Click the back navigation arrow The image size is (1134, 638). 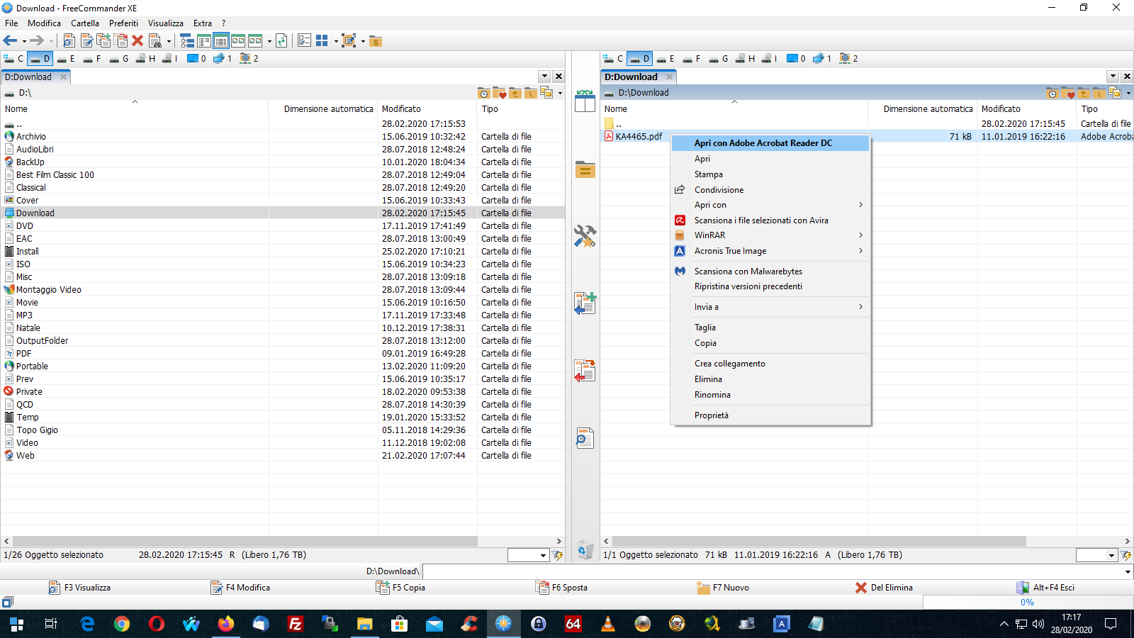[x=10, y=41]
